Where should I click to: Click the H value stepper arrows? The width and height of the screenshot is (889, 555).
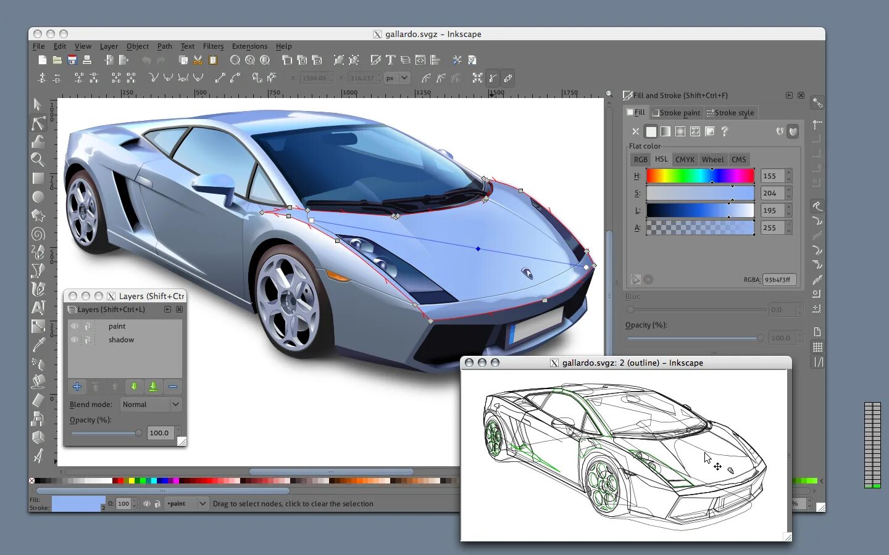[x=788, y=176]
